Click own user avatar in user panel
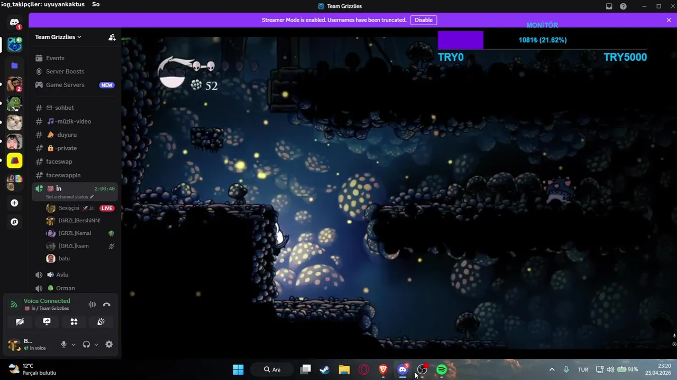This screenshot has width=677, height=380. coord(14,345)
